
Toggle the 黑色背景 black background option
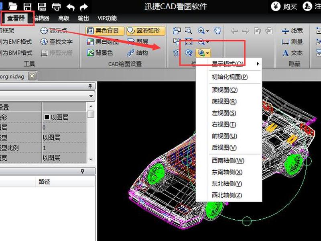(105, 31)
